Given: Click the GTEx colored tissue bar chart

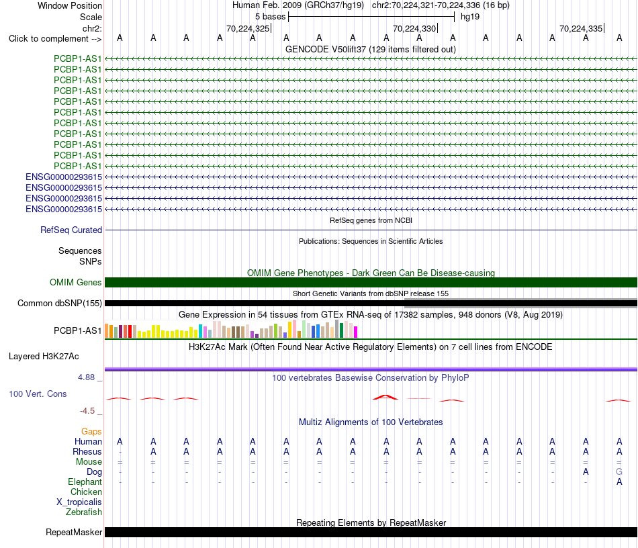Looking at the screenshot, I should click(231, 329).
